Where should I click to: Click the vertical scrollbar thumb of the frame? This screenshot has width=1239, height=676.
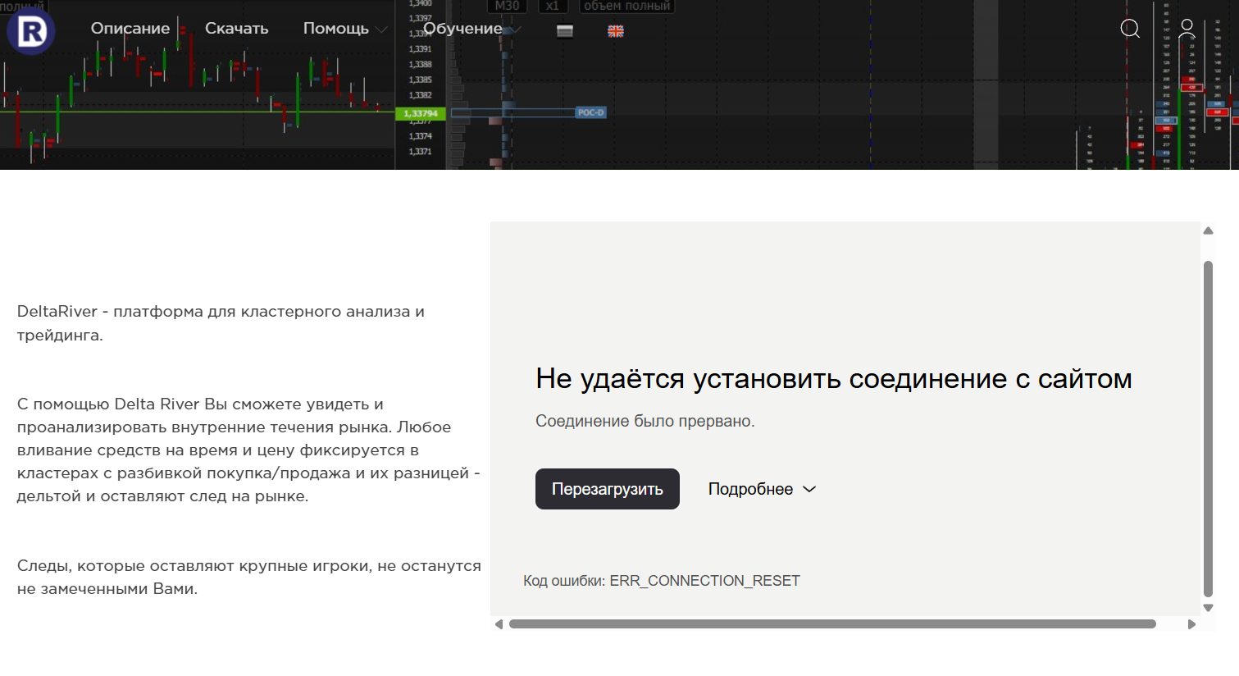(x=1208, y=427)
